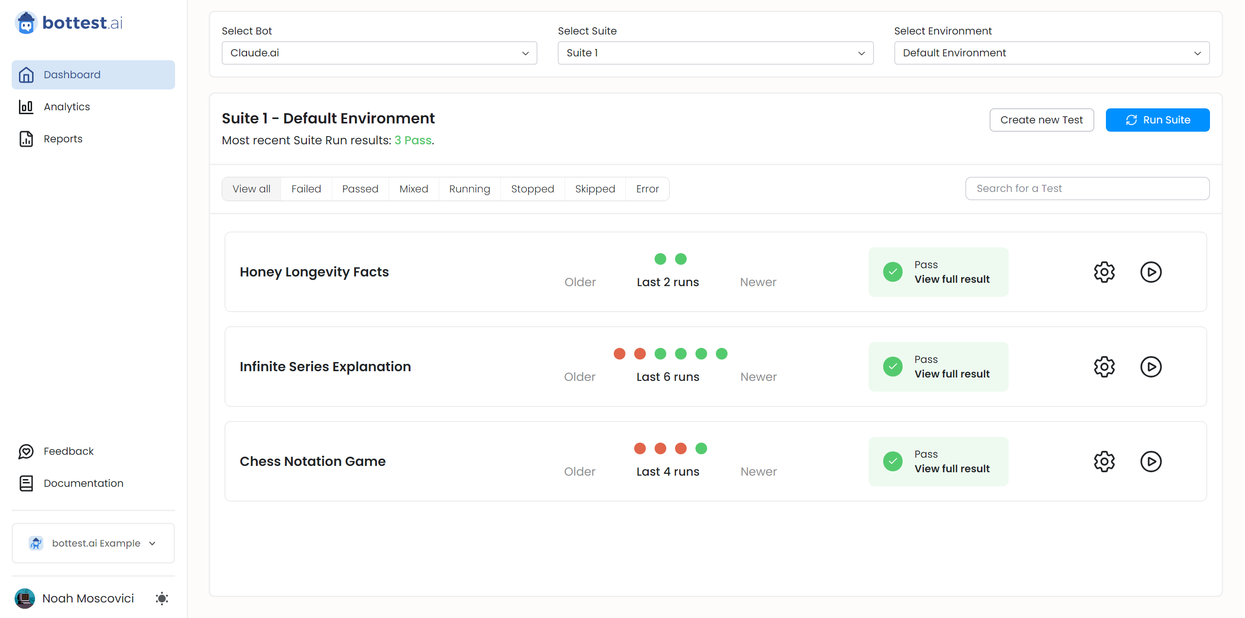Image resolution: width=1245 pixels, height=618 pixels.
Task: Open settings gear for Chess Notation Game
Action: pos(1104,462)
